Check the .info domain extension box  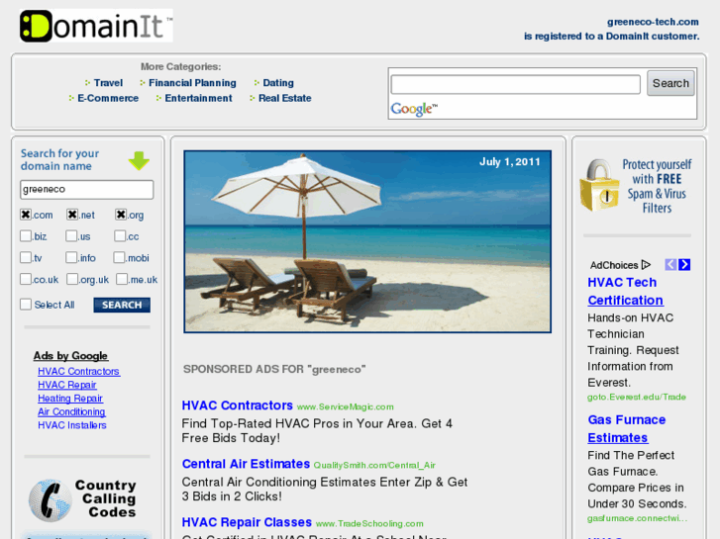[x=71, y=257]
